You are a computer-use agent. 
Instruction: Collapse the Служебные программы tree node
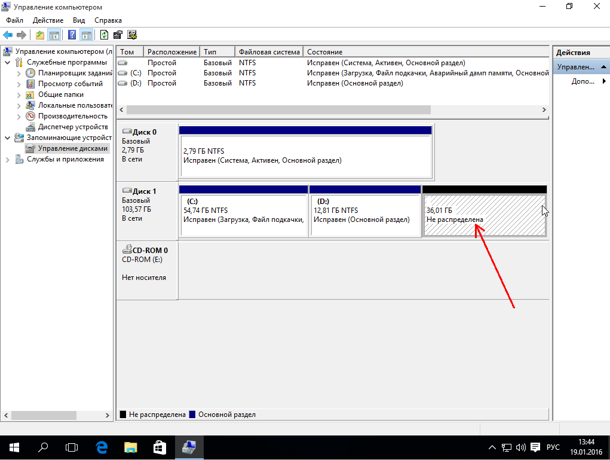tap(7, 62)
